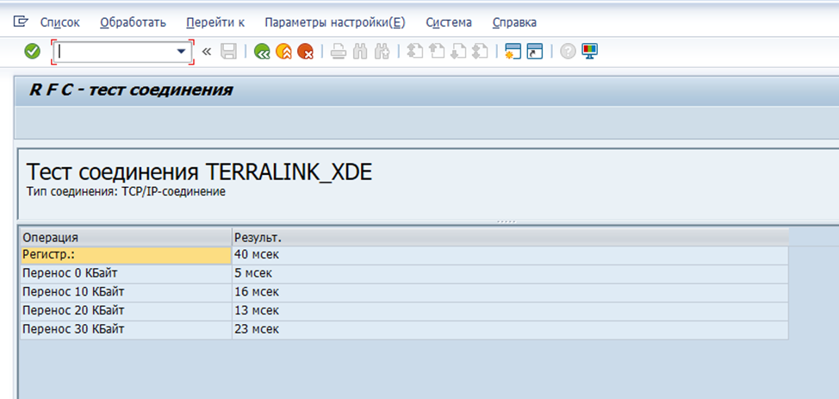This screenshot has height=399, width=839.
Task: Click the green Enter checkmark icon
Action: (32, 52)
